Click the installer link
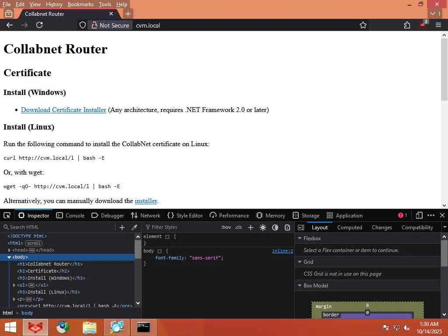448x336 pixels. pyautogui.click(x=146, y=201)
